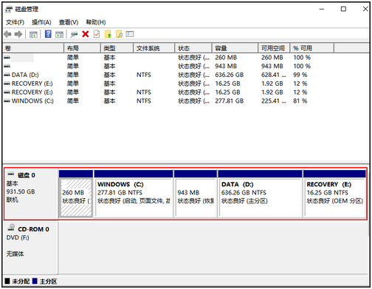Open the 文件(F) menu

[x=15, y=22]
